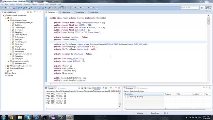Toggle Show Console on Standard Out
Screen dimensions: 213x120
(x=96, y=88)
